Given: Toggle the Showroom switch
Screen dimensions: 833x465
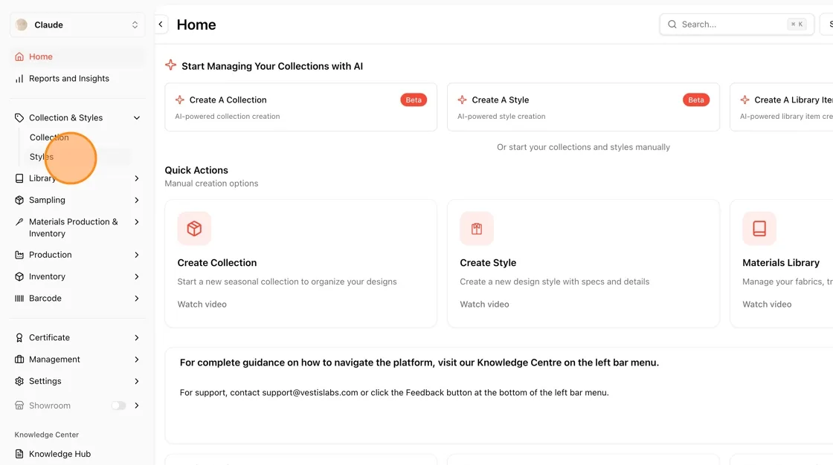Looking at the screenshot, I should pos(118,406).
